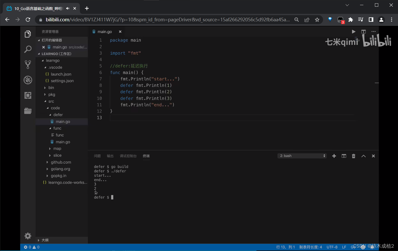Open the Extensions icon in activity bar
The image size is (398, 251).
pos(28,95)
